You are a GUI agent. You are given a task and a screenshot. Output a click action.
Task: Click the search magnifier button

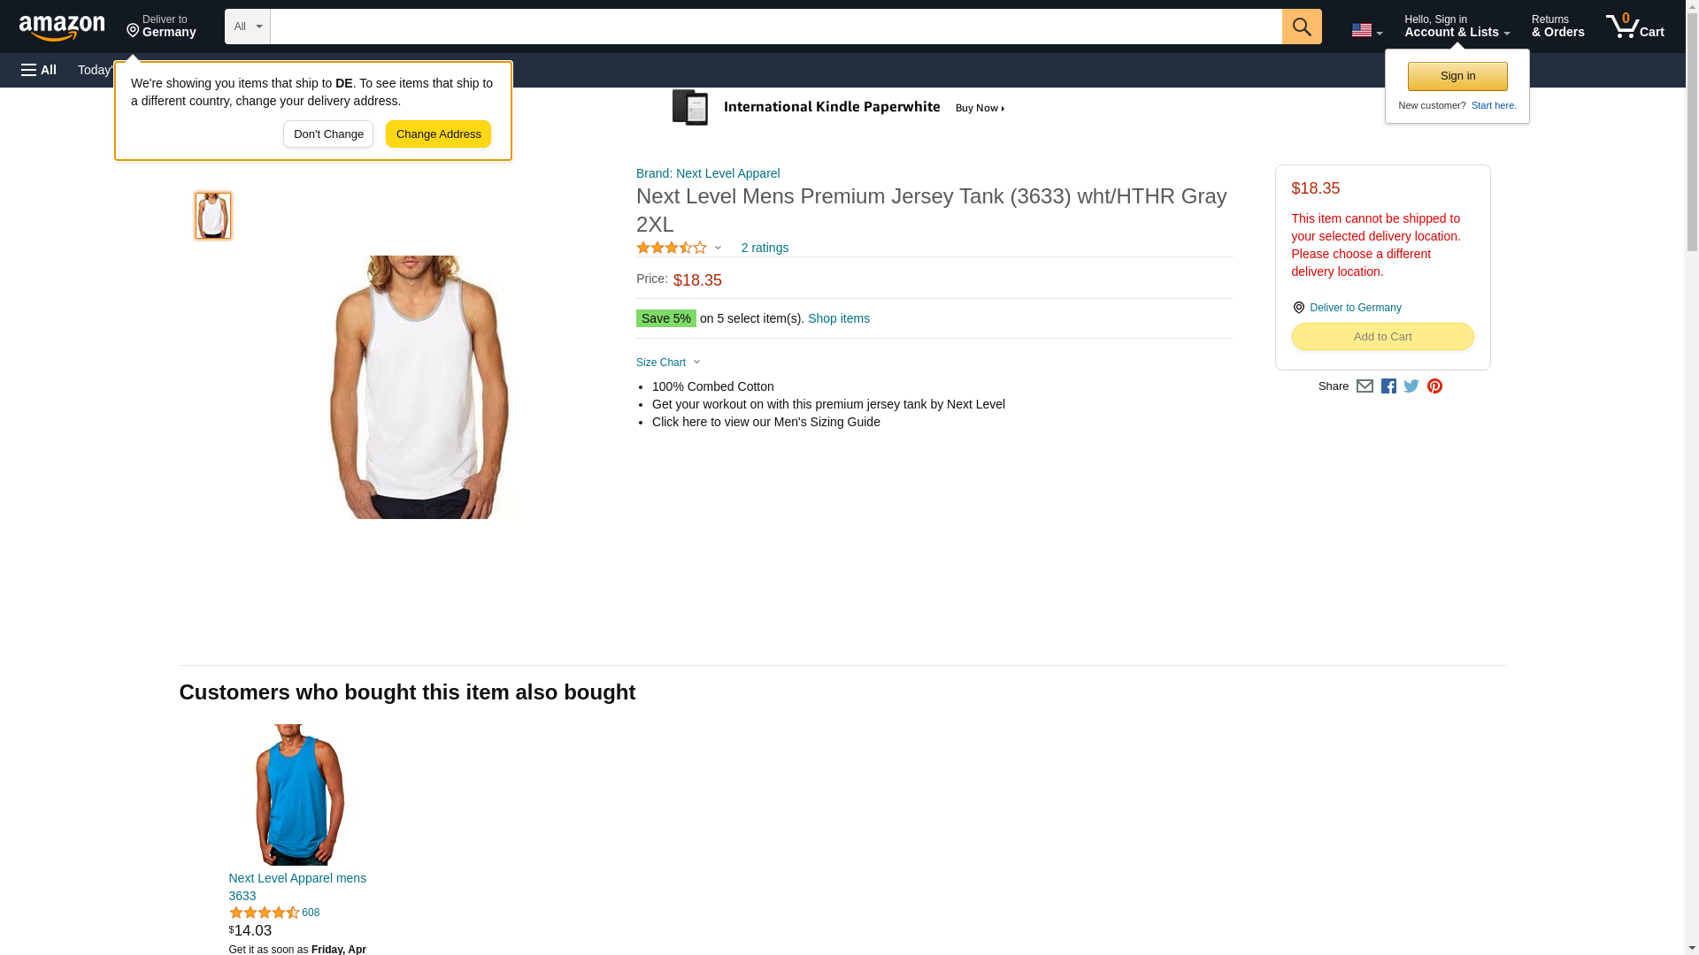(x=1301, y=27)
